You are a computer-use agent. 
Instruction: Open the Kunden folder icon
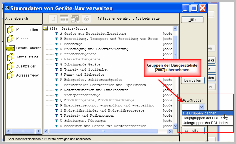11,39
